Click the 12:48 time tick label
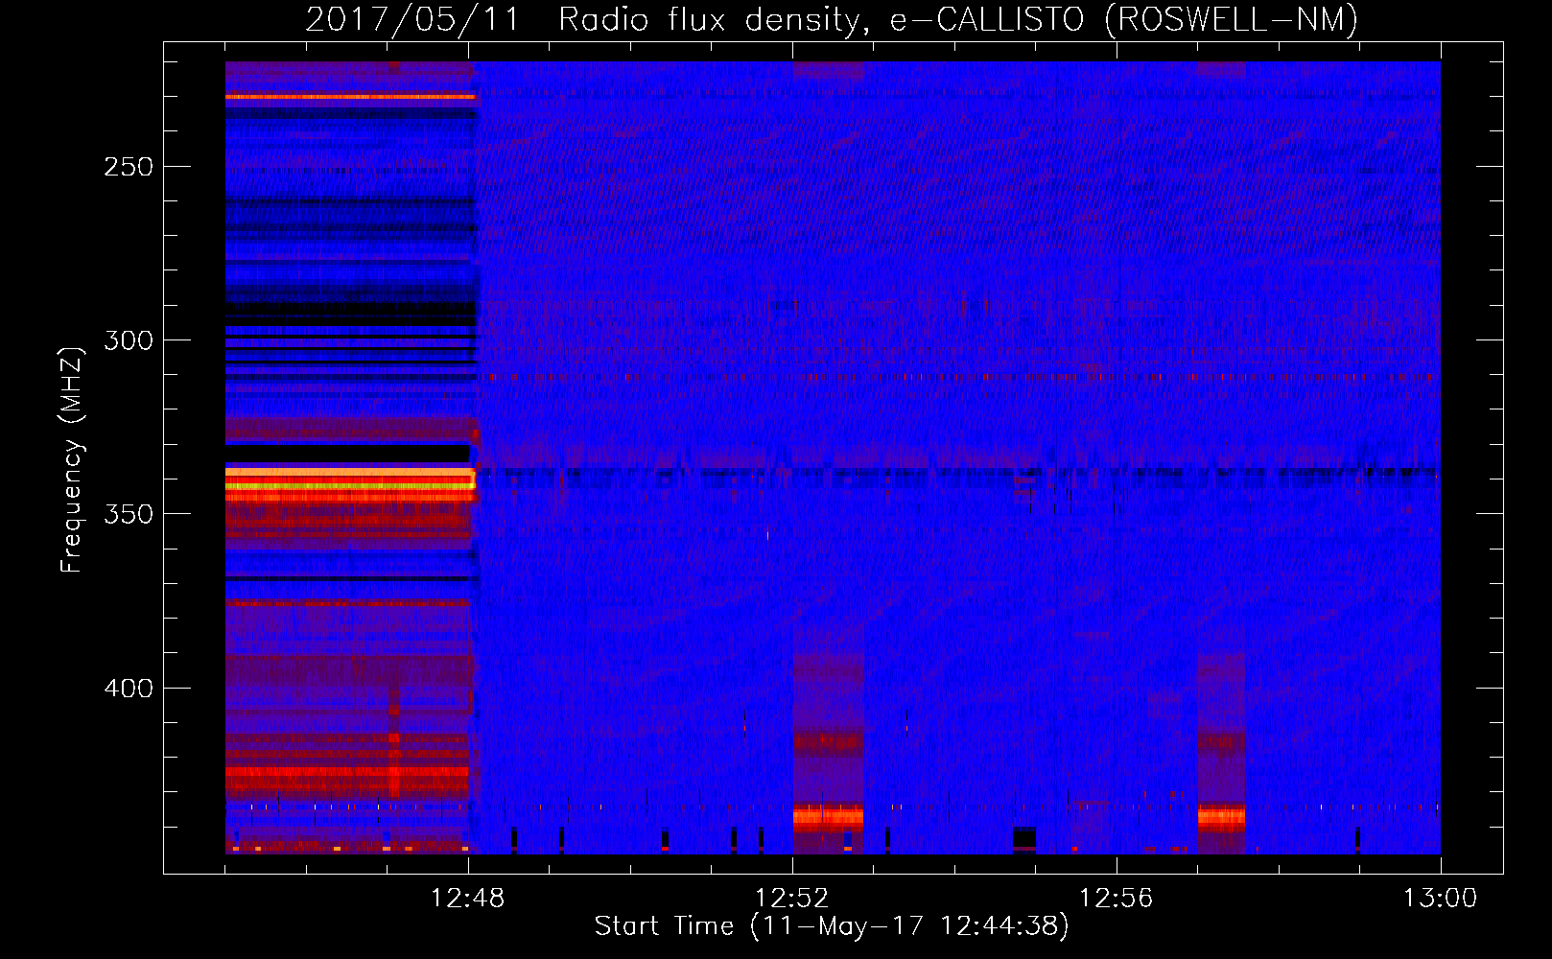Image resolution: width=1552 pixels, height=959 pixels. point(468,899)
